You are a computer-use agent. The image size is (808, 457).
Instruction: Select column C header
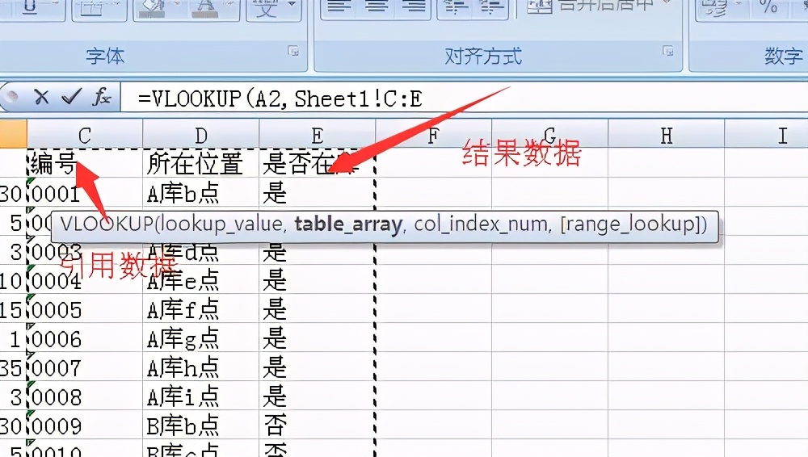click(x=85, y=136)
